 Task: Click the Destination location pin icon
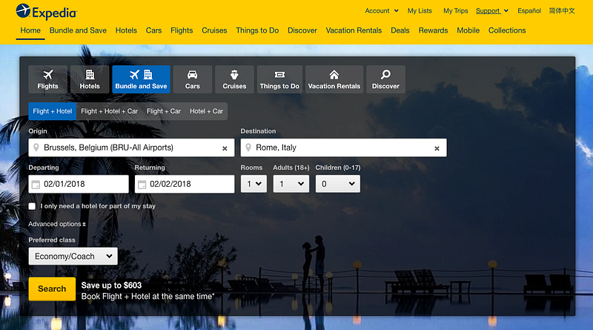click(248, 148)
